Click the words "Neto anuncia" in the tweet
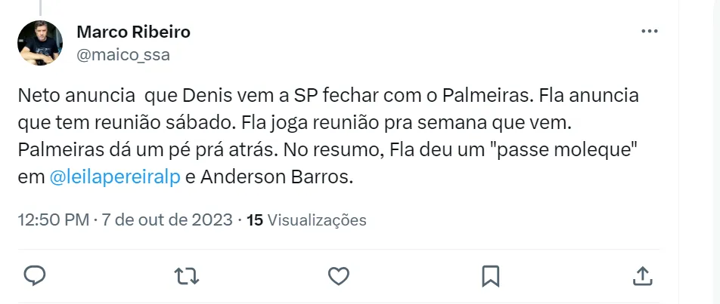 (66, 97)
